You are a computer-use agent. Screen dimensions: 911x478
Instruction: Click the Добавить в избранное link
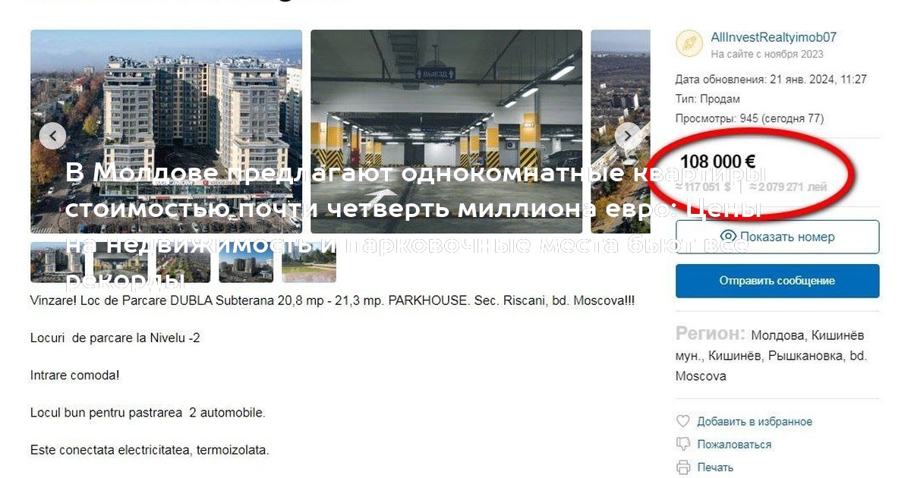coord(755,421)
